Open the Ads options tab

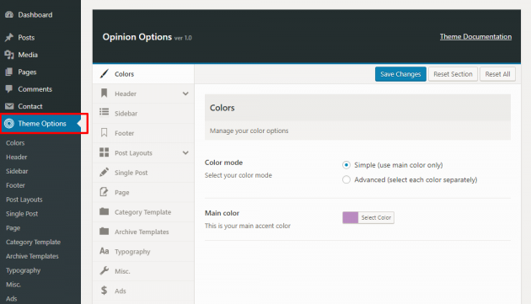143,291
